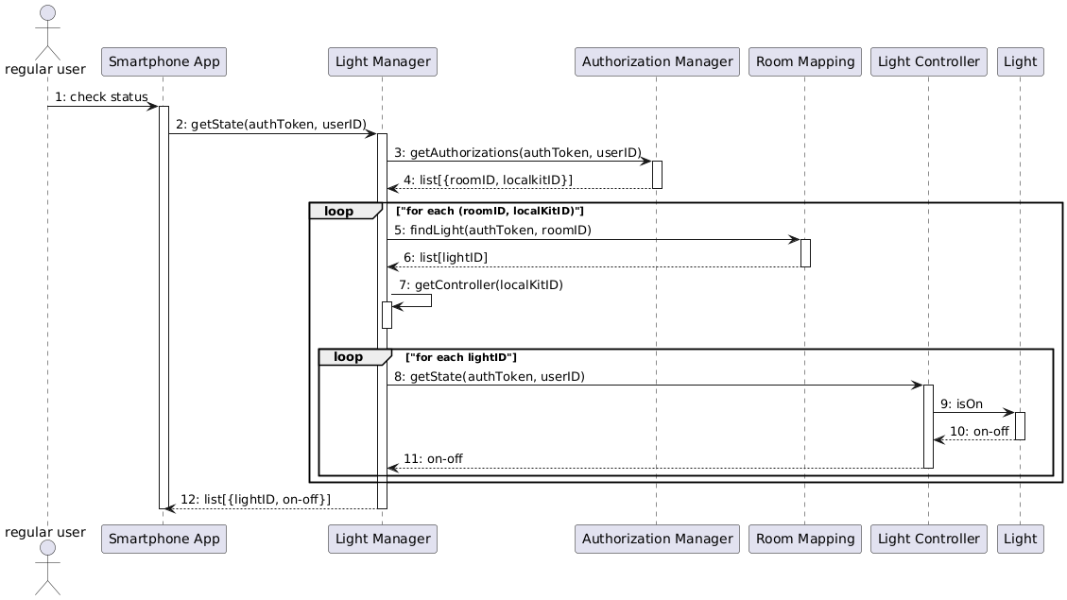This screenshot has width=1067, height=600.
Task: Click the header Light Controller participant box
Action: point(928,62)
